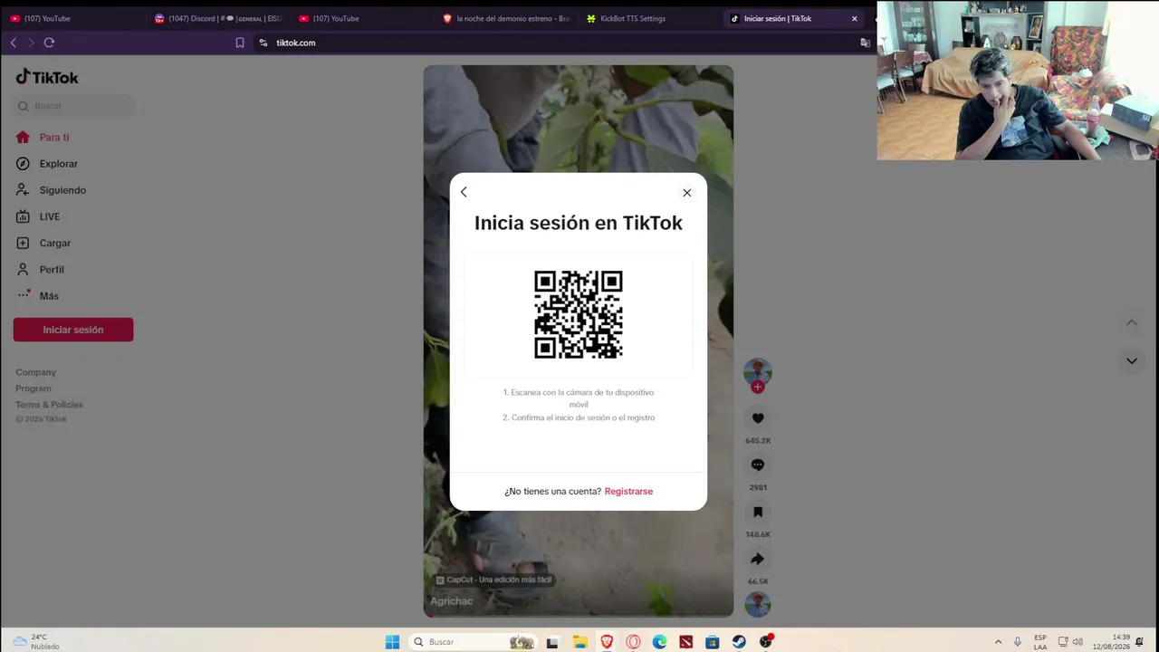1159x652 pixels.
Task: Expand the Company footer section
Action: 35,372
